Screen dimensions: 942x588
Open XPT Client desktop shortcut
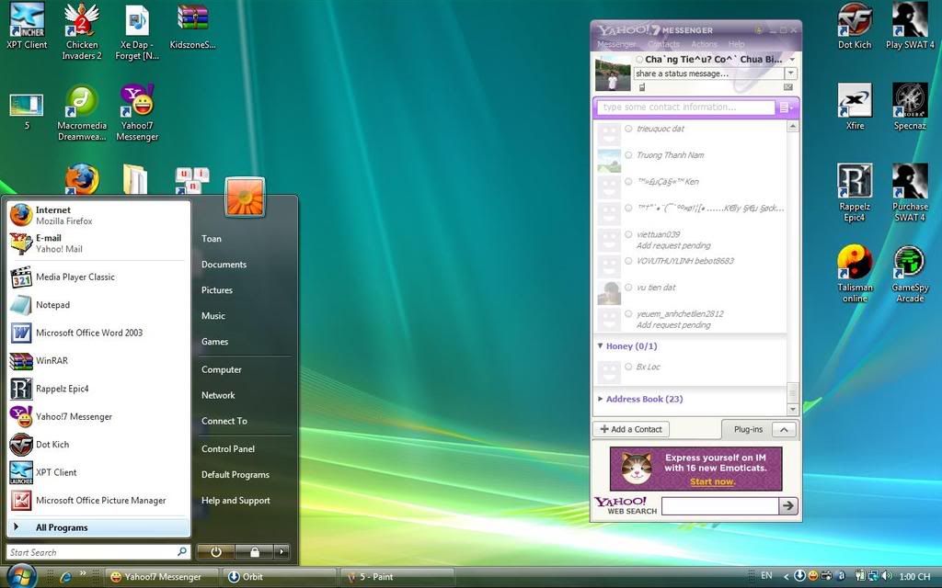(x=27, y=27)
